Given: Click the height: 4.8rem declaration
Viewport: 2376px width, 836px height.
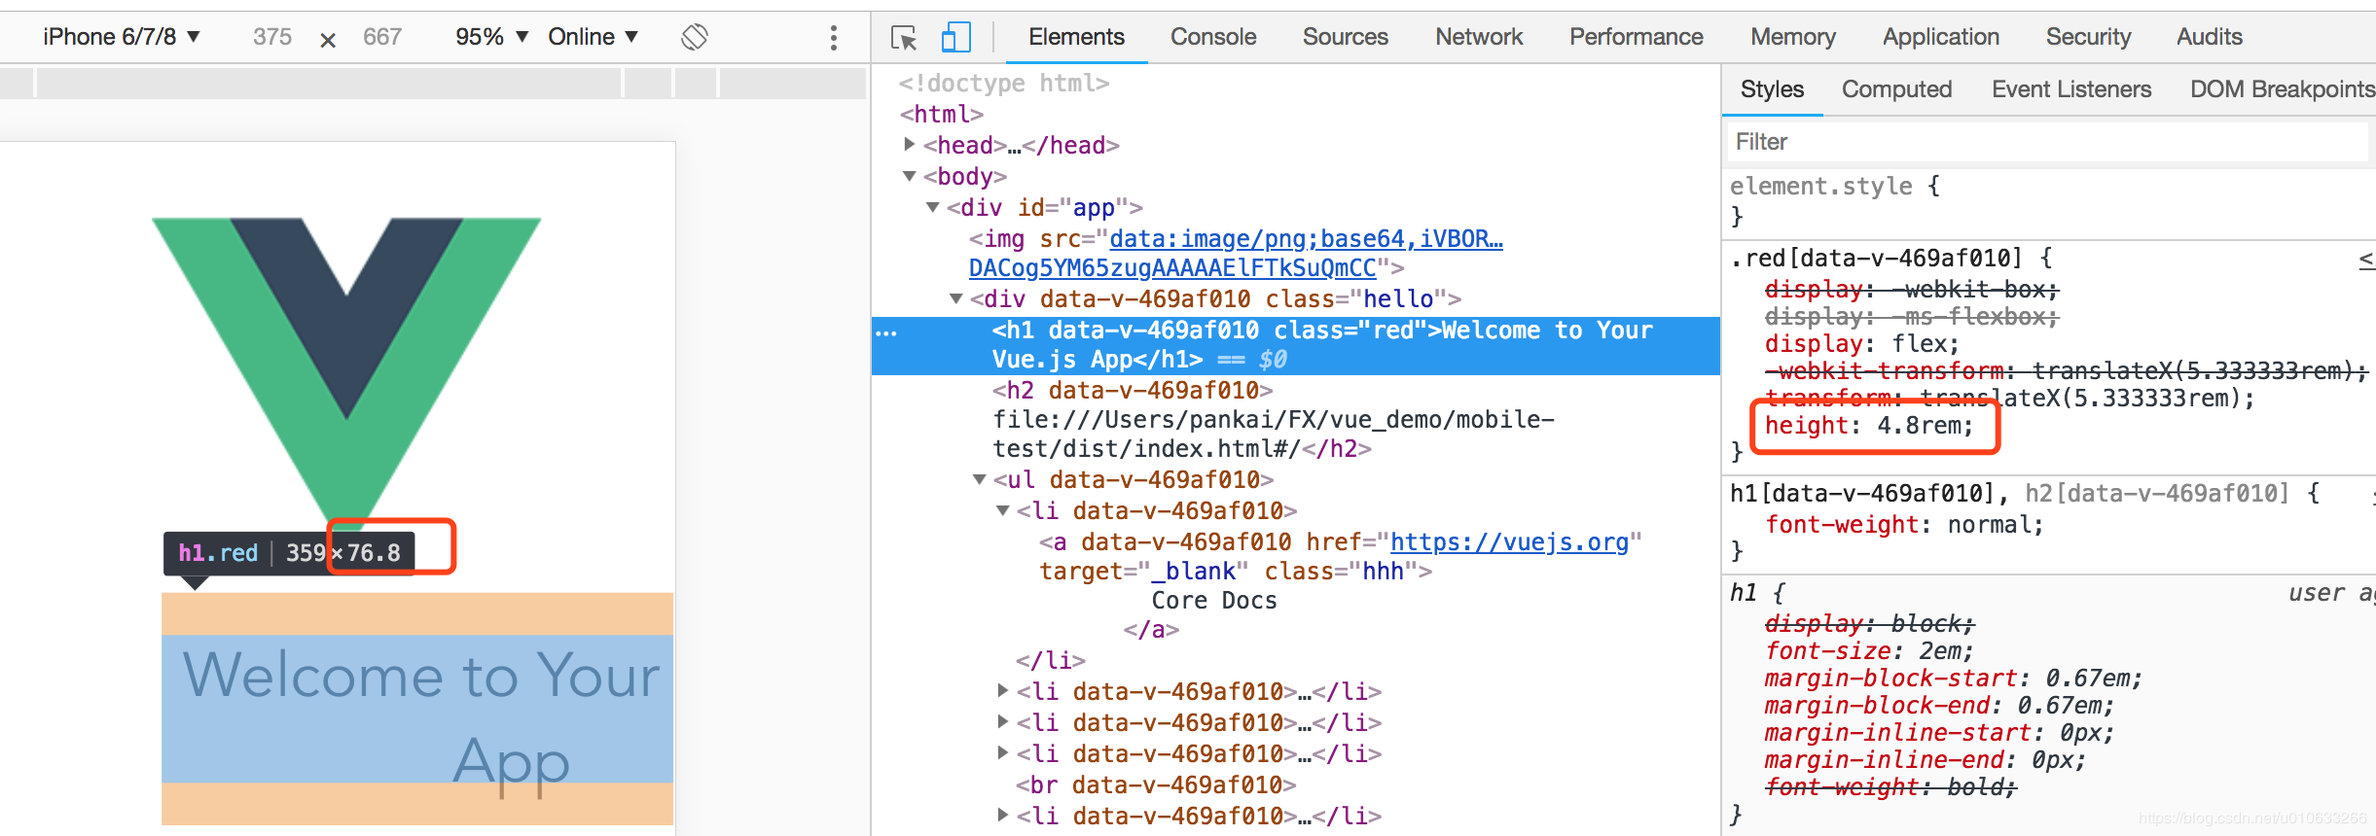Looking at the screenshot, I should tap(1869, 426).
